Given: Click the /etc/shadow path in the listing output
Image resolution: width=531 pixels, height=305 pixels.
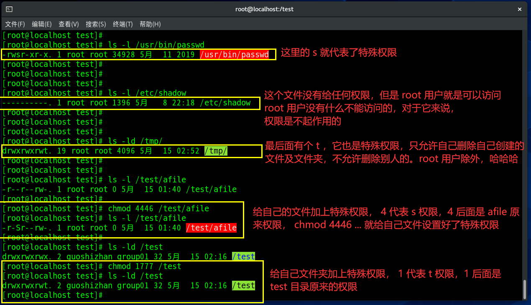Looking at the screenshot, I should [225, 103].
